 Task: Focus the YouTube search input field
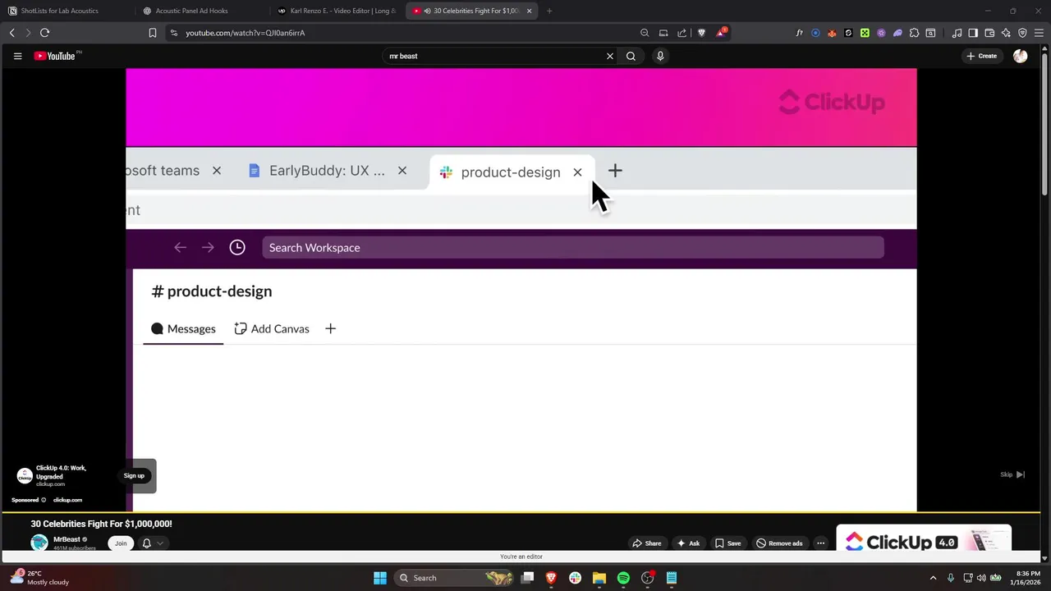click(493, 56)
